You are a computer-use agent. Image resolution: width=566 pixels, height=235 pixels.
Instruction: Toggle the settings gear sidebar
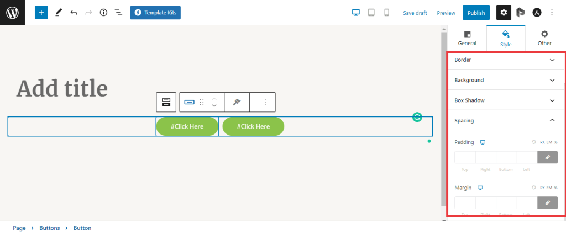[x=504, y=12]
